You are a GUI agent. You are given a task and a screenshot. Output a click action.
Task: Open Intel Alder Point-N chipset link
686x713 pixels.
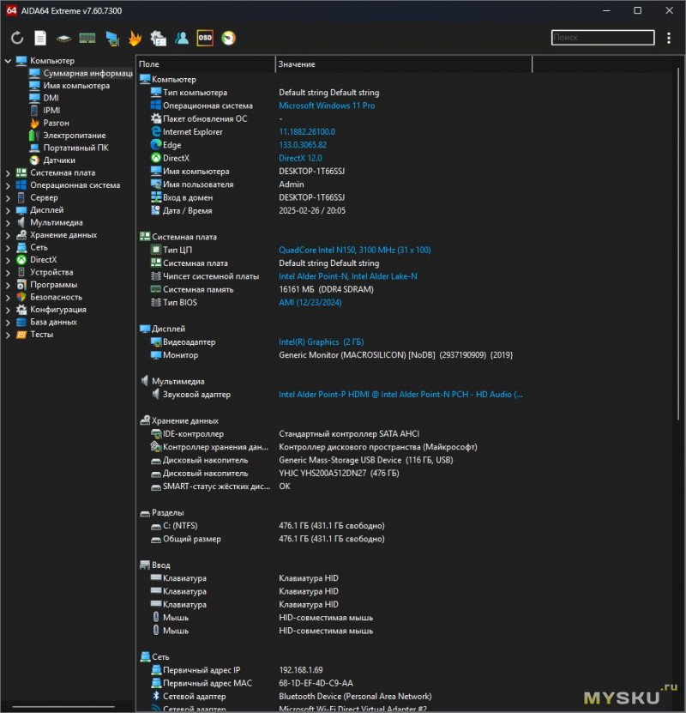point(347,276)
